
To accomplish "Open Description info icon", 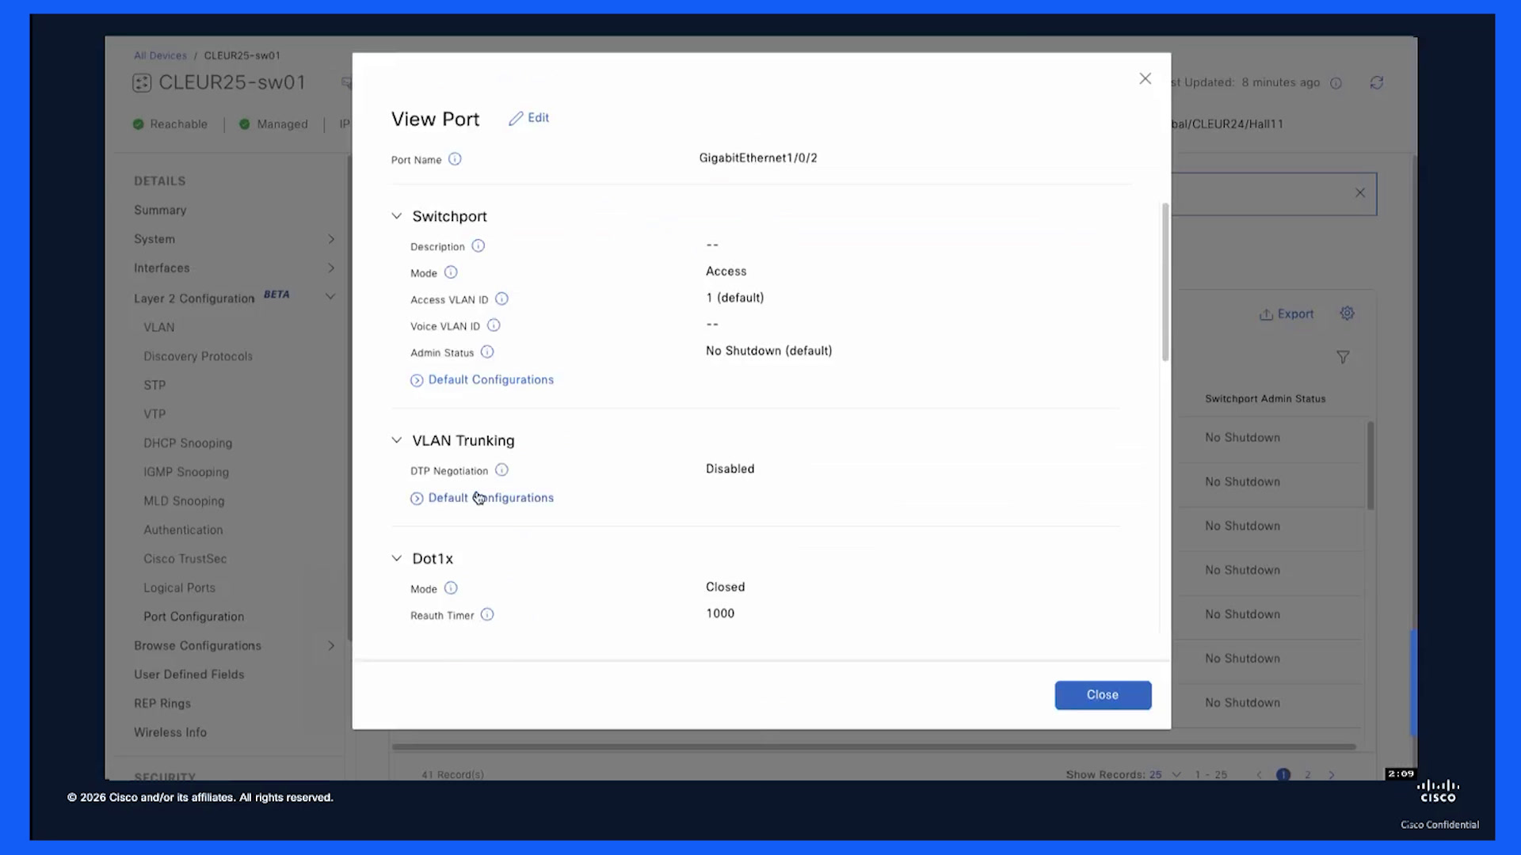I will point(478,246).
